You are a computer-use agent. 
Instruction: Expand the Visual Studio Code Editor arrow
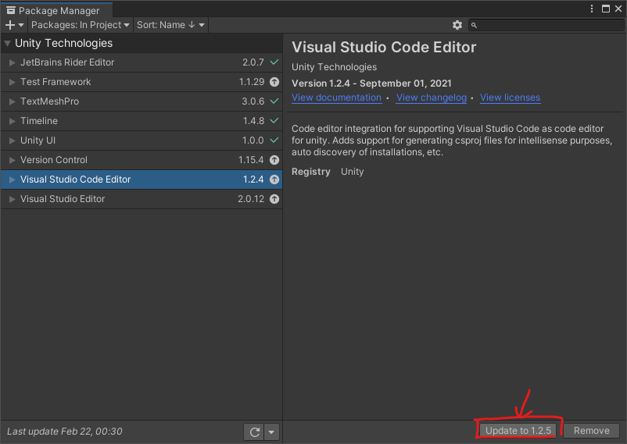[x=13, y=179]
